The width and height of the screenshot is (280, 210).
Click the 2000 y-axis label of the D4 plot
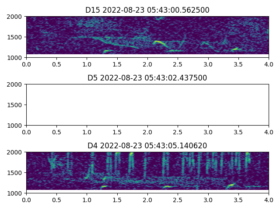15,152
